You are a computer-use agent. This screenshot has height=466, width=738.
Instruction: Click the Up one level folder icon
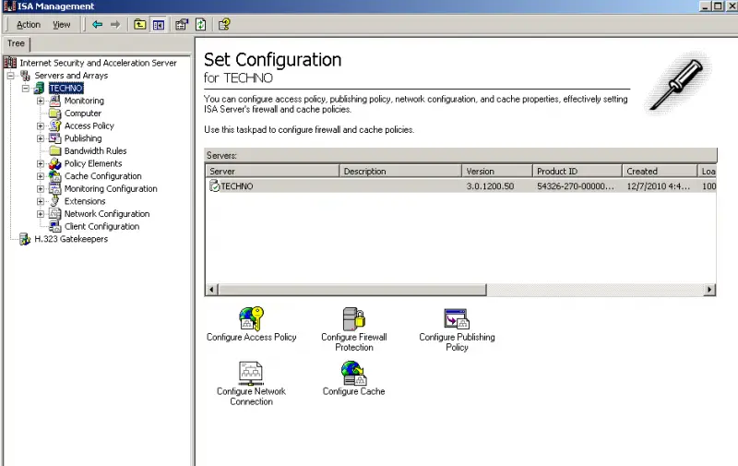click(140, 25)
